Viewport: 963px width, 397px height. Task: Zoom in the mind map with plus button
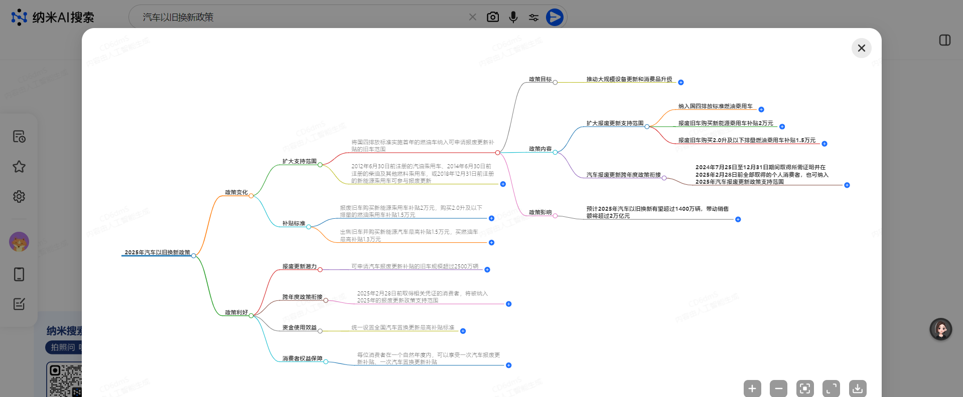click(x=752, y=388)
